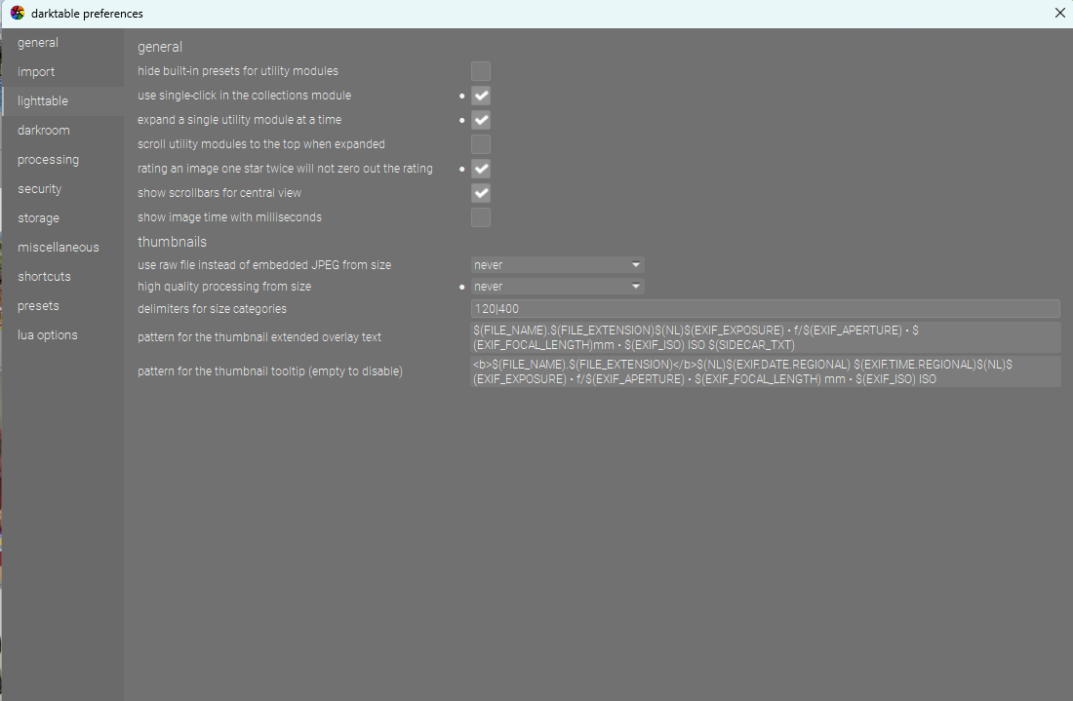Click modified dot beside high quality processing
1073x701 pixels.
pos(462,288)
